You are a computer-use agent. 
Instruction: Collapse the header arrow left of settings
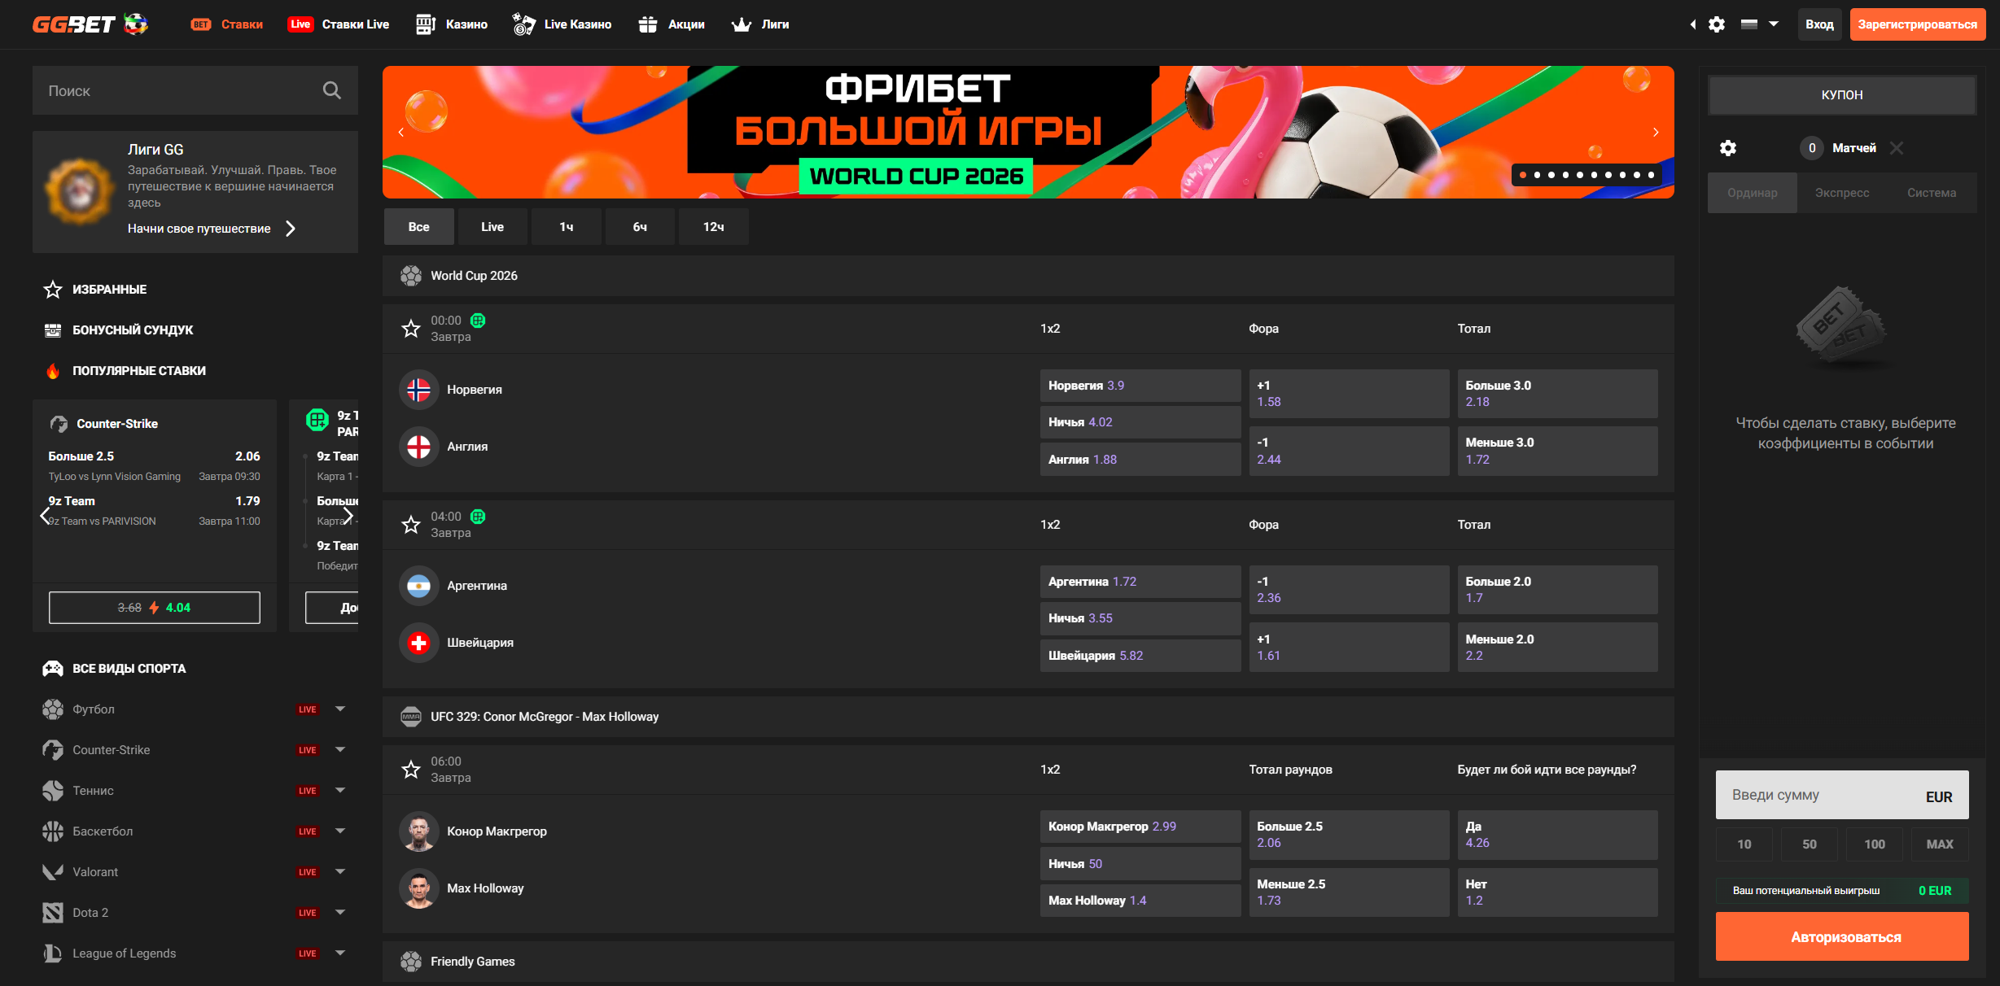tap(1693, 24)
